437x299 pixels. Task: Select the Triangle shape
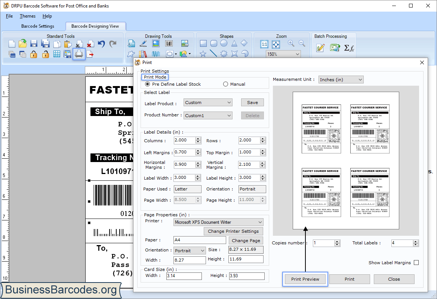(234, 43)
